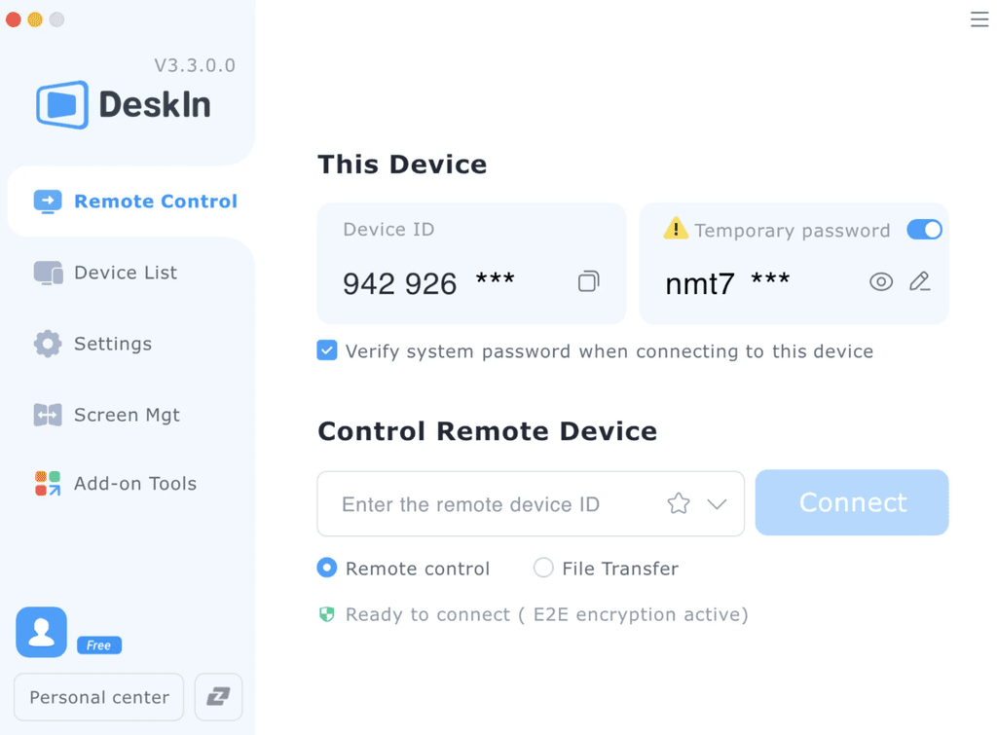
Task: Disable the Temporary password toggle
Action: [924, 230]
